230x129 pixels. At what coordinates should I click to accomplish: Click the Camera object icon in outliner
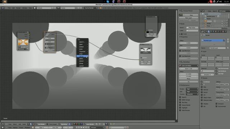[206, 21]
